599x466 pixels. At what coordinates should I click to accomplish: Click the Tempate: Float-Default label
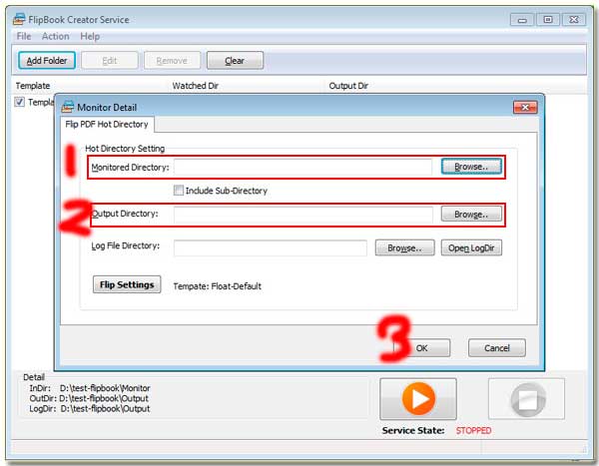point(217,286)
